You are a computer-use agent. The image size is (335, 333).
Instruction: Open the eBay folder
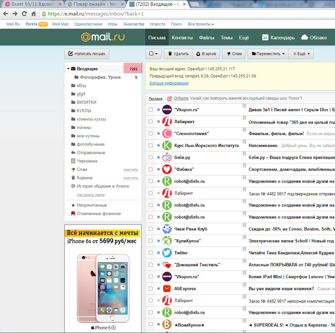point(81,85)
